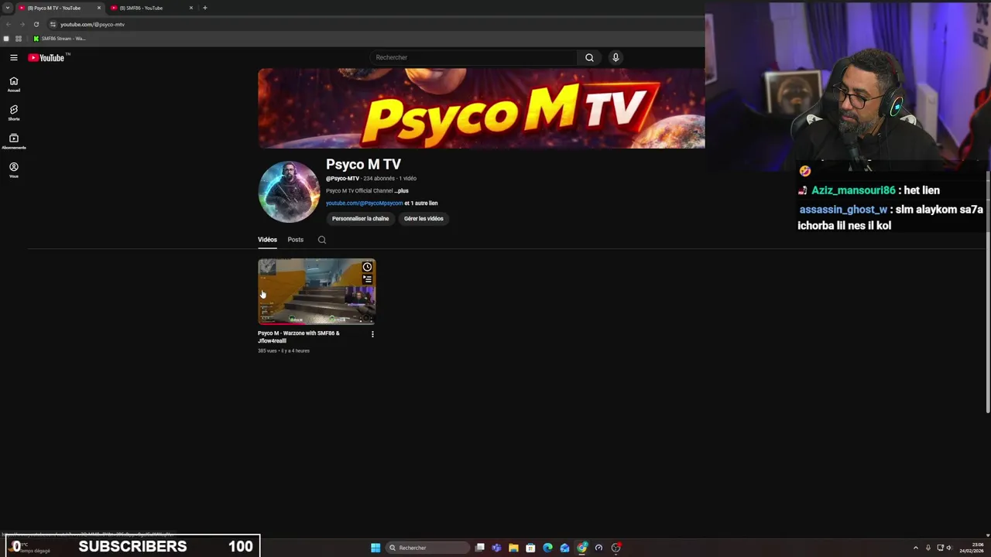The image size is (991, 557).
Task: Open the 'et 1 autre lien' link
Action: 421,203
